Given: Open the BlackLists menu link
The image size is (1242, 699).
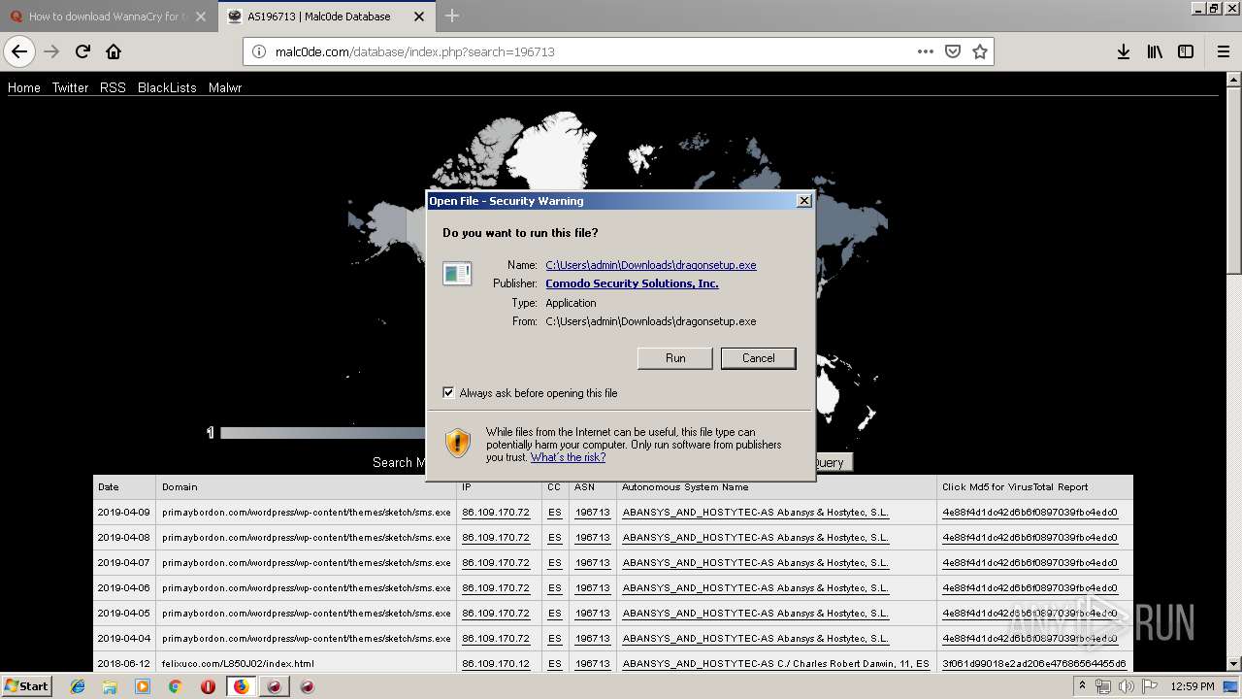Looking at the screenshot, I should pyautogui.click(x=167, y=87).
